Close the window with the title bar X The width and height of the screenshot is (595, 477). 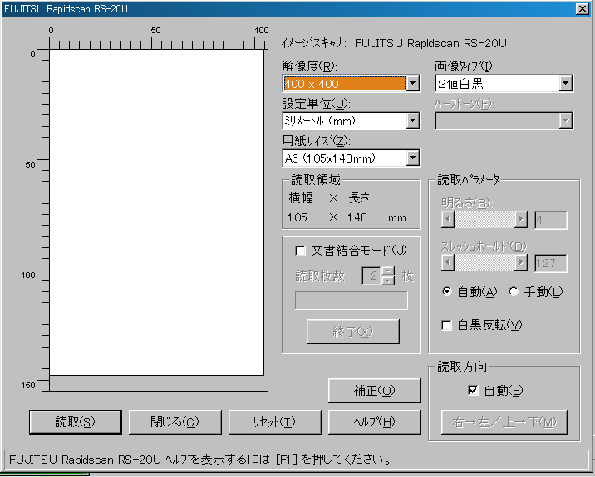click(582, 9)
